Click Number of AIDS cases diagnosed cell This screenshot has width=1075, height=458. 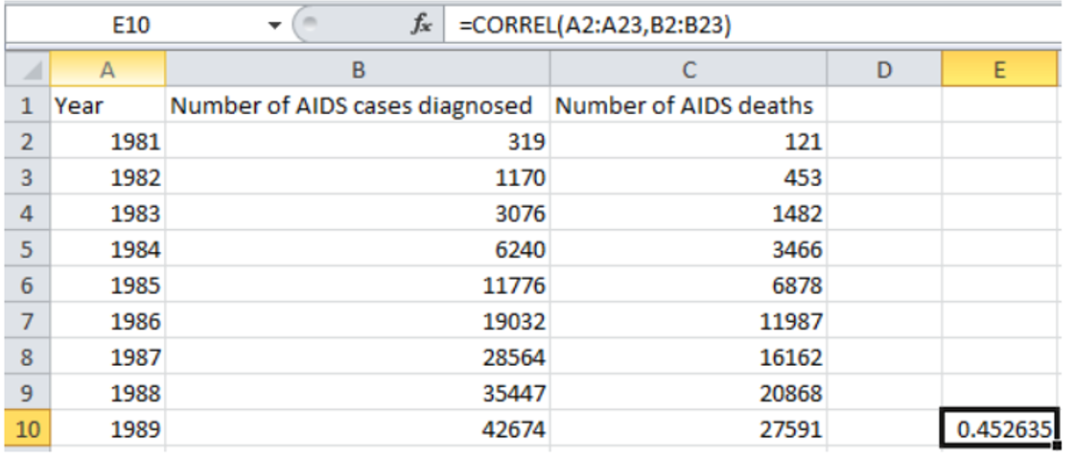[x=358, y=105]
